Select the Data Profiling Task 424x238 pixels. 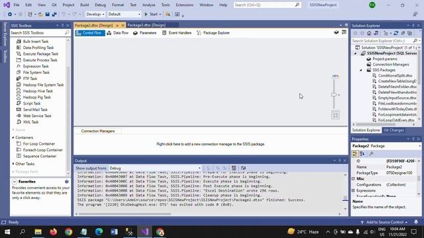click(38, 48)
